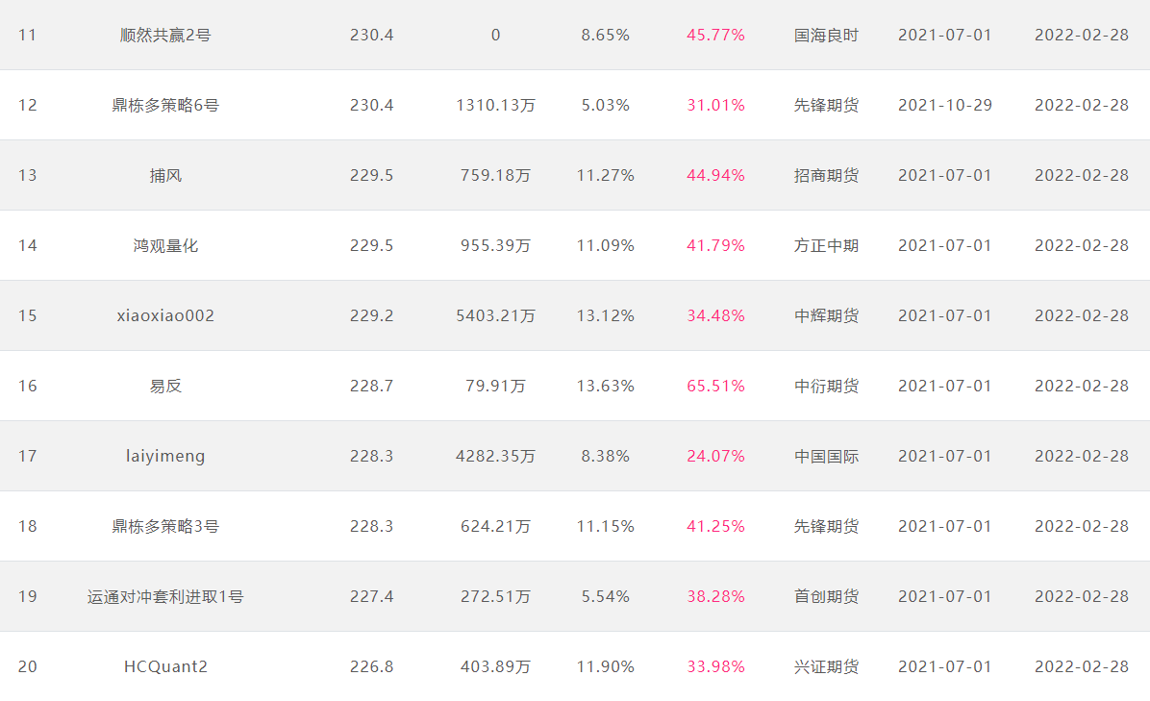
Task: Open the 鼎栋多策略6号 account entry
Action: 165,106
